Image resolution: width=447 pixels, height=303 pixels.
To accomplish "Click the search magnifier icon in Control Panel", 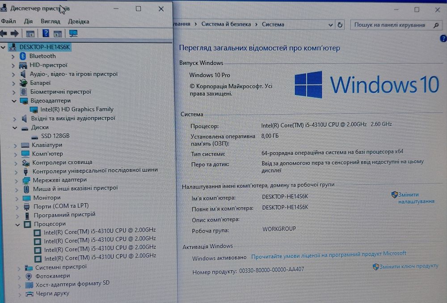I will tap(436, 25).
